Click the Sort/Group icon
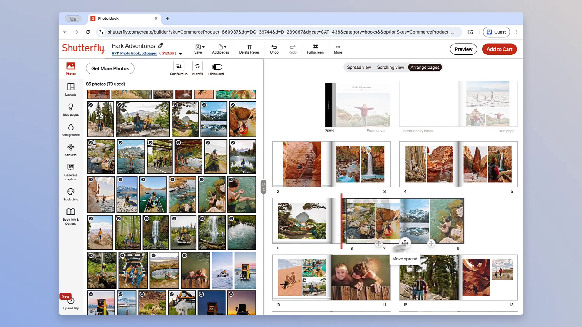The width and height of the screenshot is (582, 327). [179, 66]
